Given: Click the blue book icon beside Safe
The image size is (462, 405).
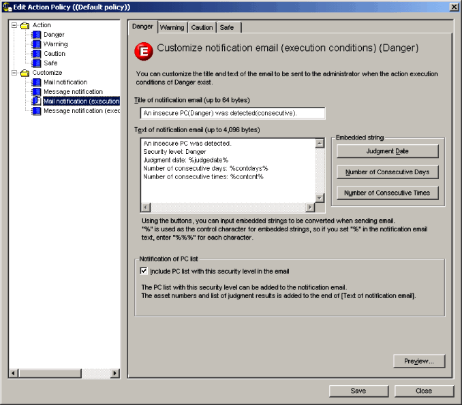Looking at the screenshot, I should click(36, 63).
